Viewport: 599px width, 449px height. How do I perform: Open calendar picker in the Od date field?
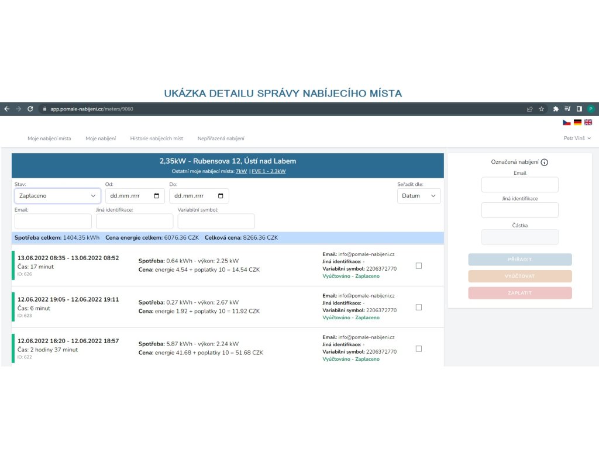156,196
